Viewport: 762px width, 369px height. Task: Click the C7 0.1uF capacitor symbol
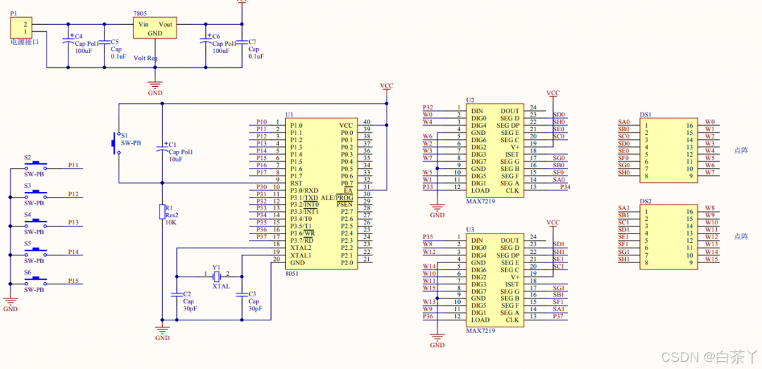tap(241, 42)
